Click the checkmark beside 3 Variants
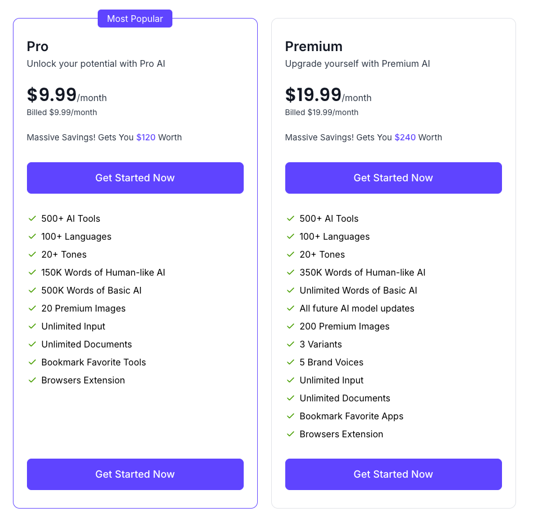Image resolution: width=534 pixels, height=517 pixels. pos(290,344)
